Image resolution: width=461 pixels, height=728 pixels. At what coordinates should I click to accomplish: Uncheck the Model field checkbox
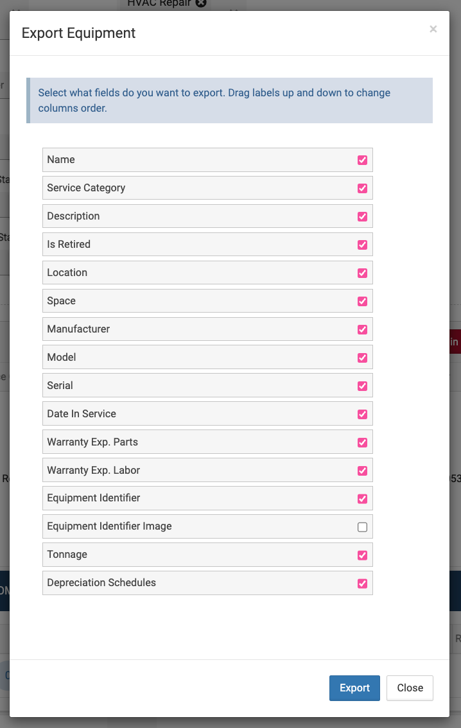(x=362, y=358)
